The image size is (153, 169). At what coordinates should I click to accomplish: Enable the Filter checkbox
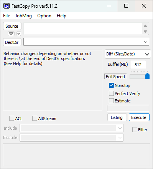[x=135, y=130]
